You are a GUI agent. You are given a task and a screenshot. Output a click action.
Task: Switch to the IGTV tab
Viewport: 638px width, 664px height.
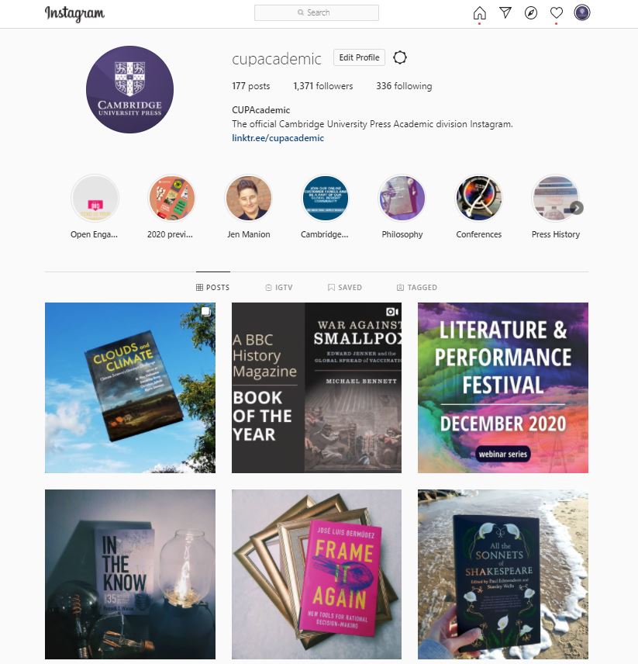(279, 287)
